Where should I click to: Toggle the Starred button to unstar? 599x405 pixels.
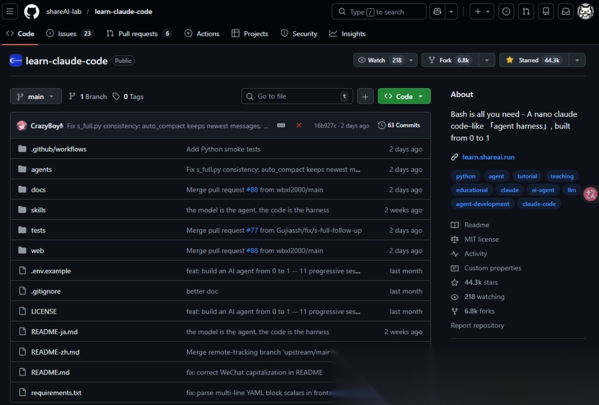(534, 60)
